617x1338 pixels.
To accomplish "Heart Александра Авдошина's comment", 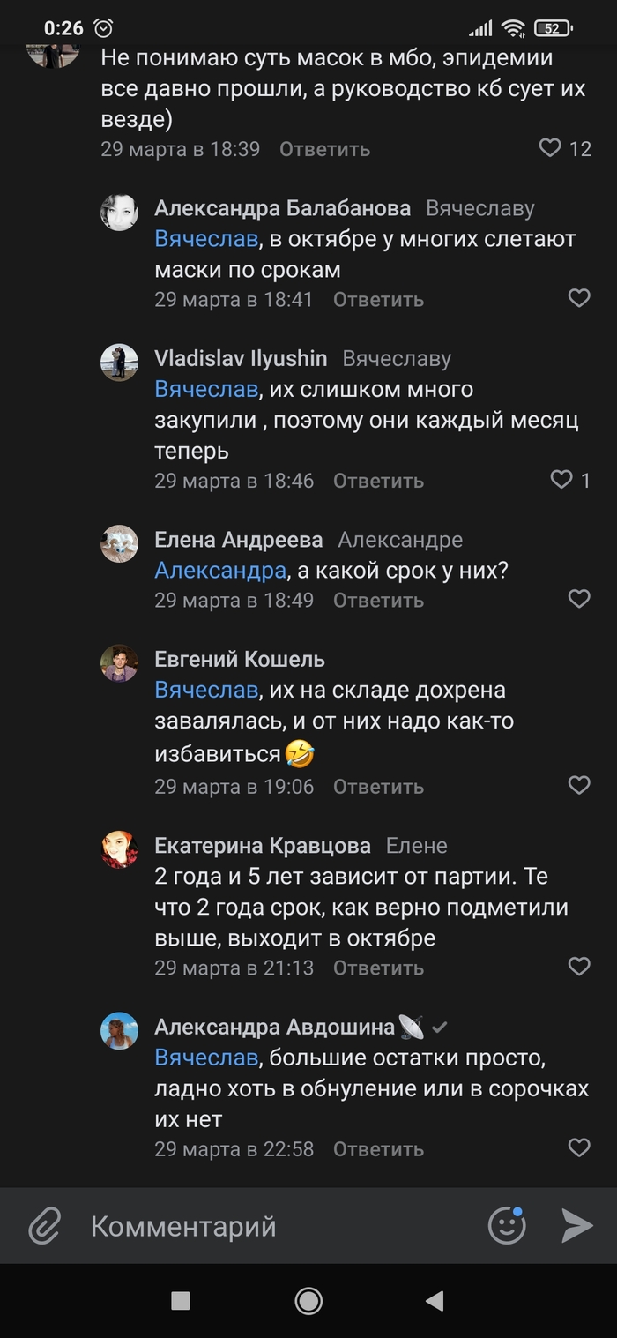I will [x=579, y=1147].
